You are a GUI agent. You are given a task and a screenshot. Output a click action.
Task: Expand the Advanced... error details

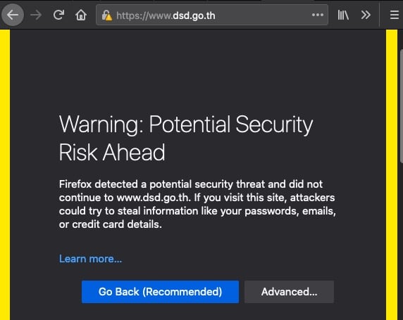[x=289, y=292]
